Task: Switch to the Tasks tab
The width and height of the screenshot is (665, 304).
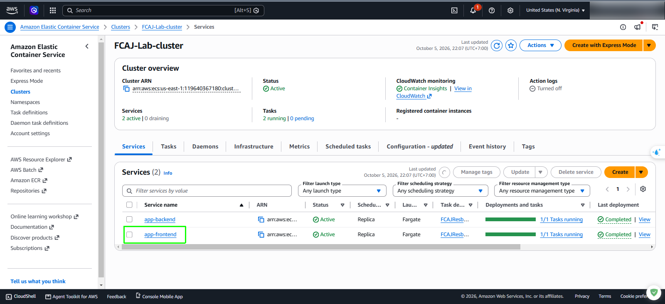Action: (x=169, y=146)
